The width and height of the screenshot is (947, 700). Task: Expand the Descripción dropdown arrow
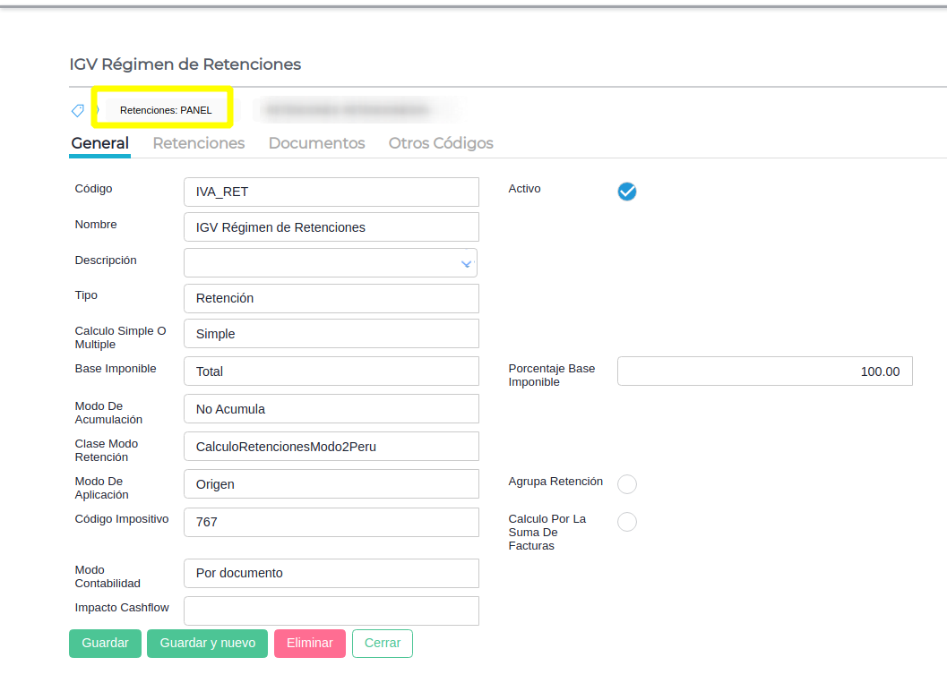466,264
